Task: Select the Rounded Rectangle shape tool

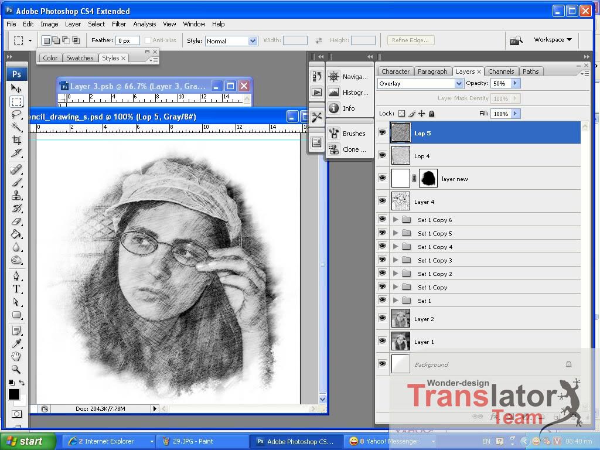Action: (16, 315)
